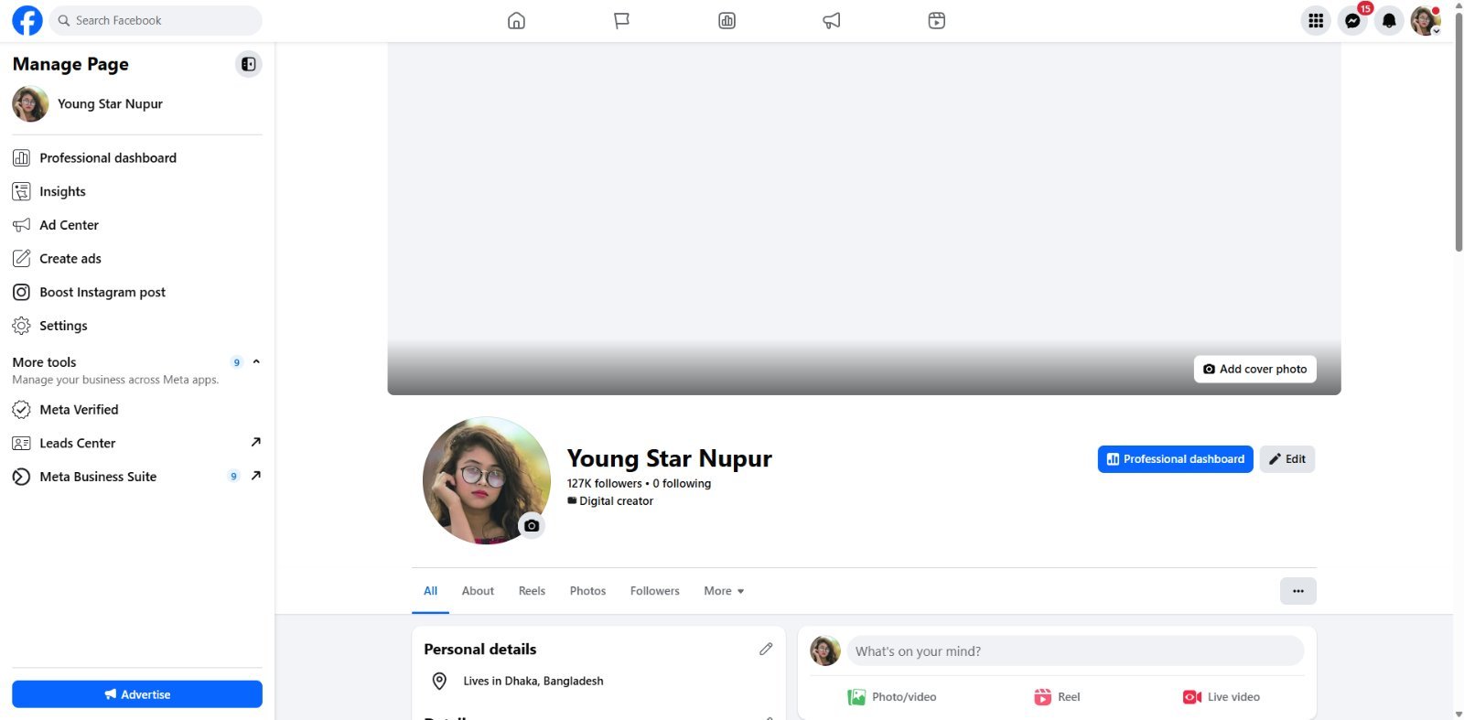The height and width of the screenshot is (720, 1464).
Task: Click the vertical page scrollbar
Action: (x=1459, y=133)
